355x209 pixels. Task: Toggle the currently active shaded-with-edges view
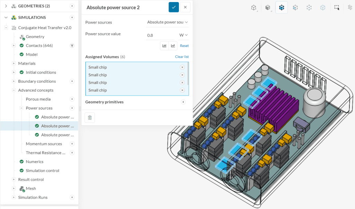tap(282, 7)
